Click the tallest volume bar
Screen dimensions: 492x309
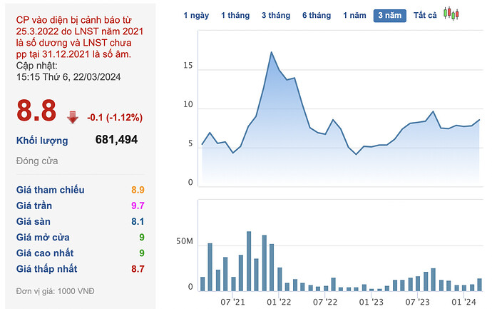pyautogui.click(x=249, y=261)
